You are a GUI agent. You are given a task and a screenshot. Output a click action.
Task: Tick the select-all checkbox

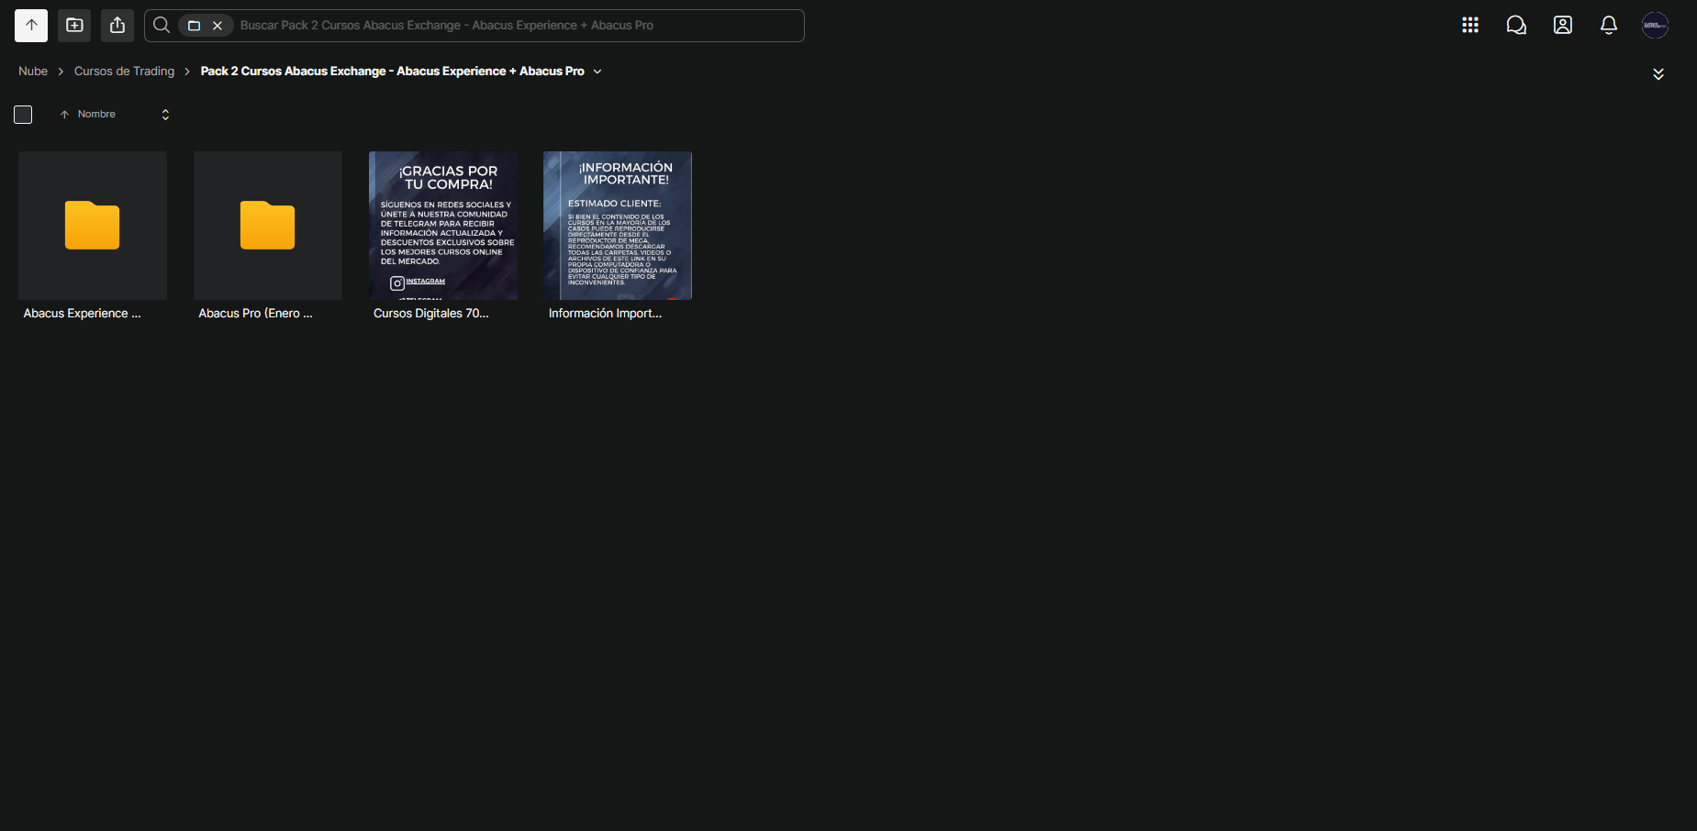pyautogui.click(x=23, y=115)
